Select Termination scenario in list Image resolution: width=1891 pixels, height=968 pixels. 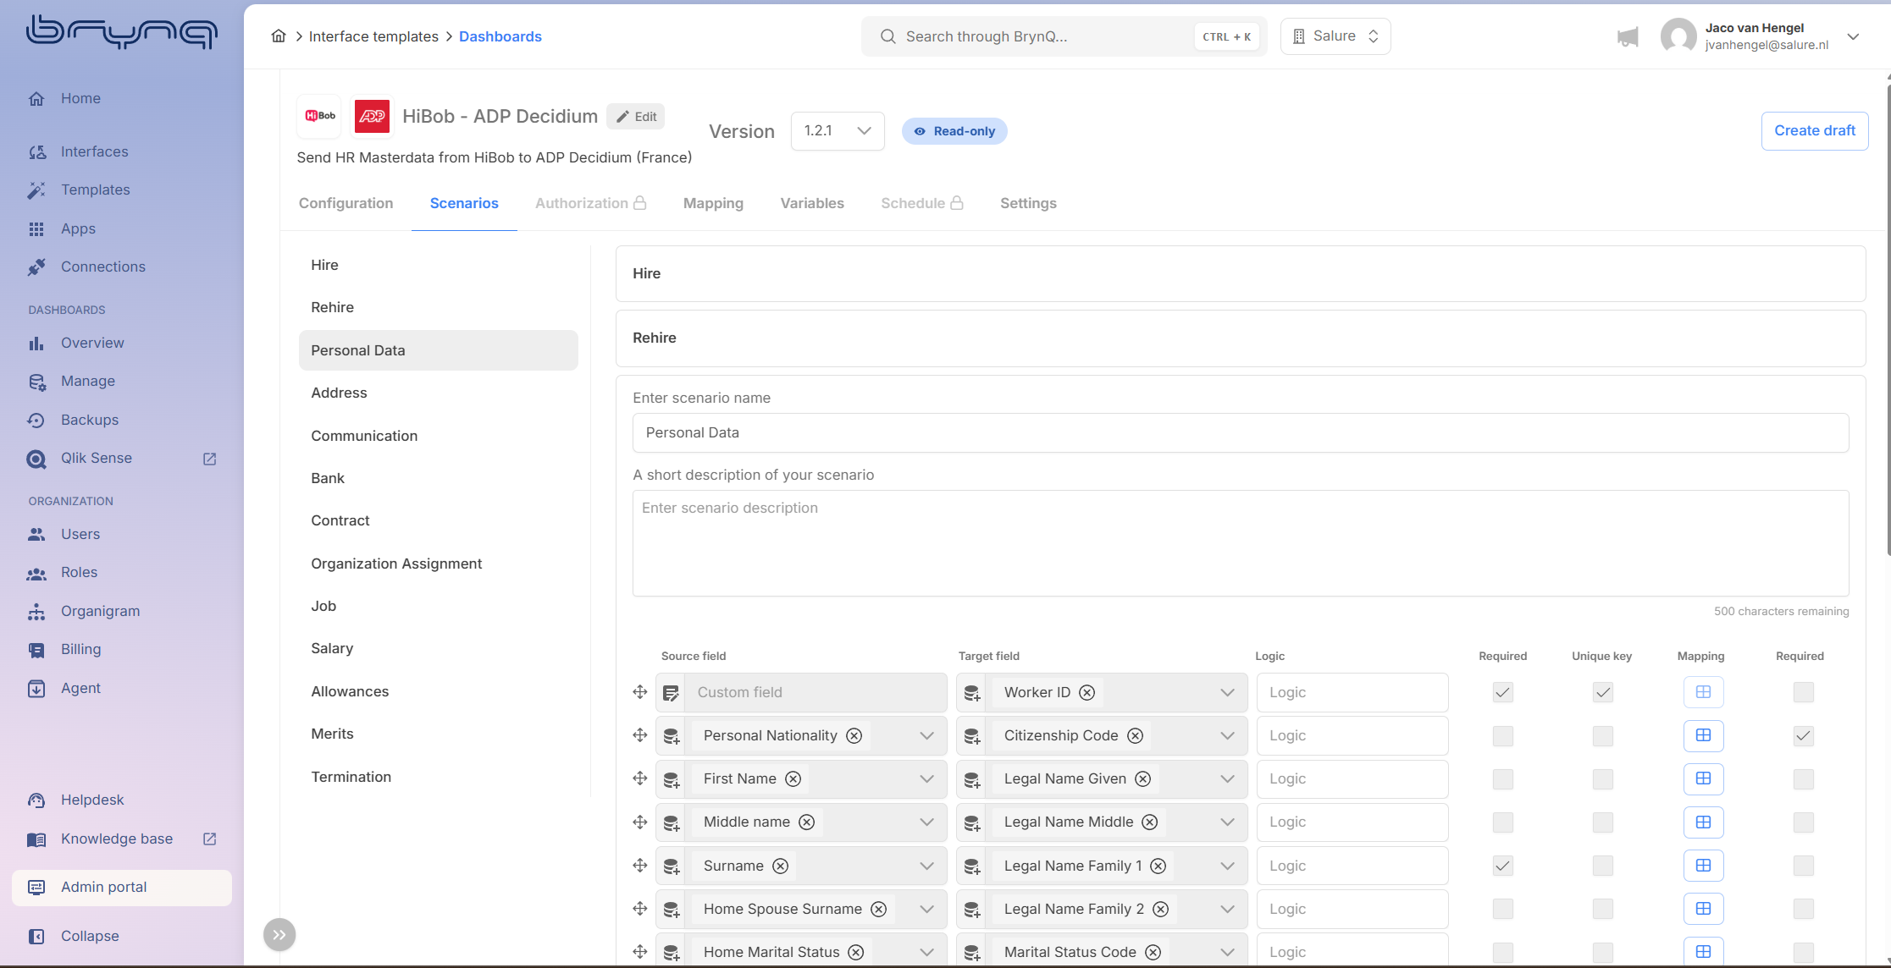click(351, 777)
